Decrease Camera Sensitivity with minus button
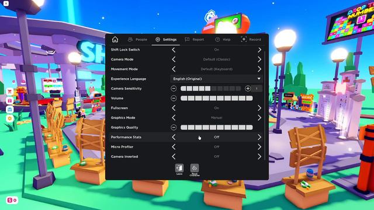This screenshot has width=374, height=210. (x=174, y=89)
